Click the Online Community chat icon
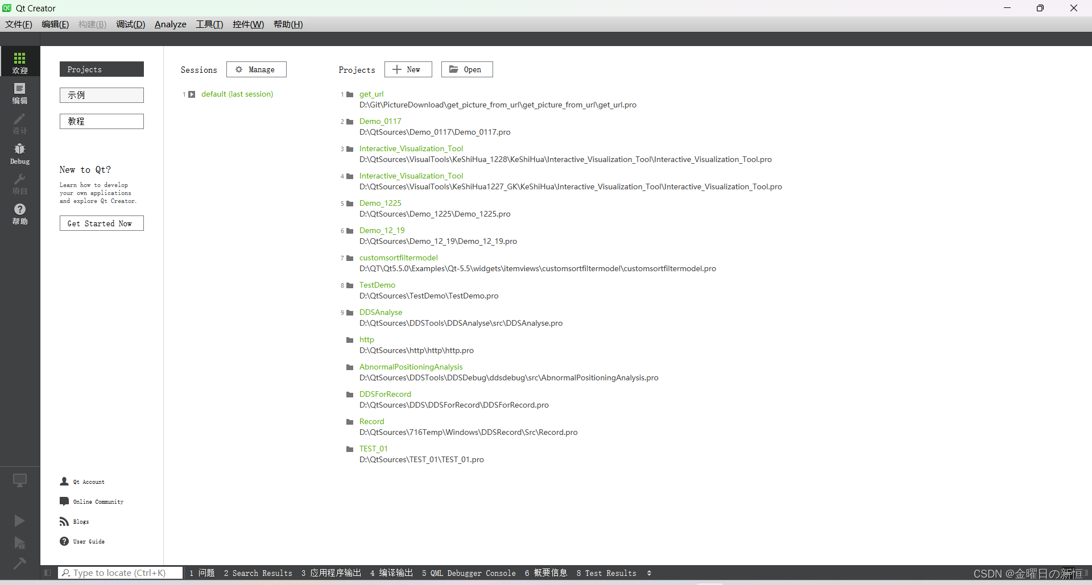1092x585 pixels. point(64,501)
